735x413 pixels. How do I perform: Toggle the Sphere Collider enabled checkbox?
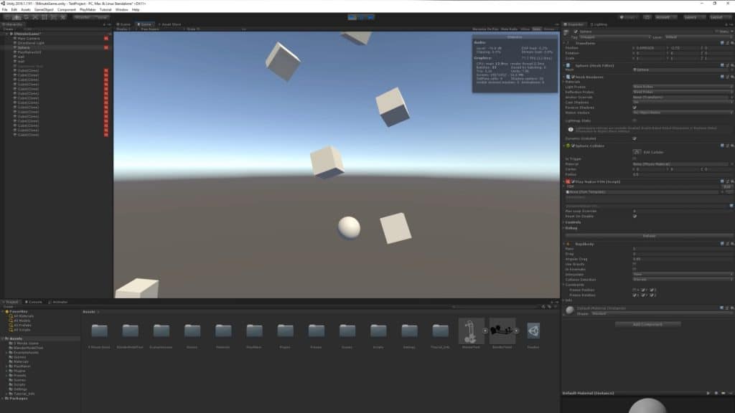pos(573,146)
